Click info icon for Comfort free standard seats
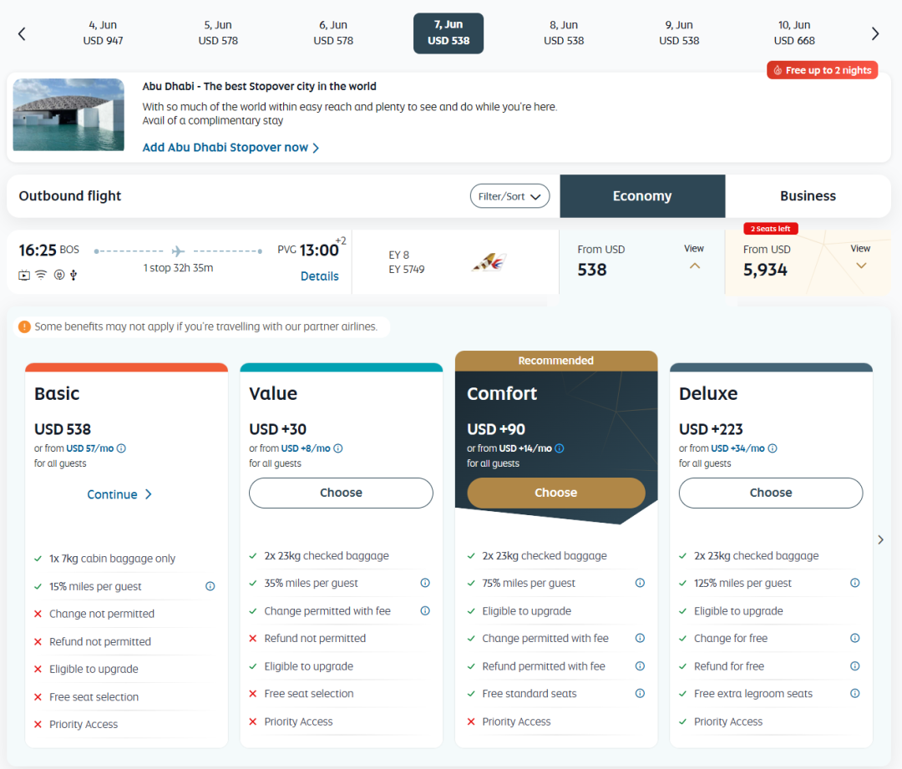Viewport: 902px width, 769px height. pyautogui.click(x=640, y=694)
